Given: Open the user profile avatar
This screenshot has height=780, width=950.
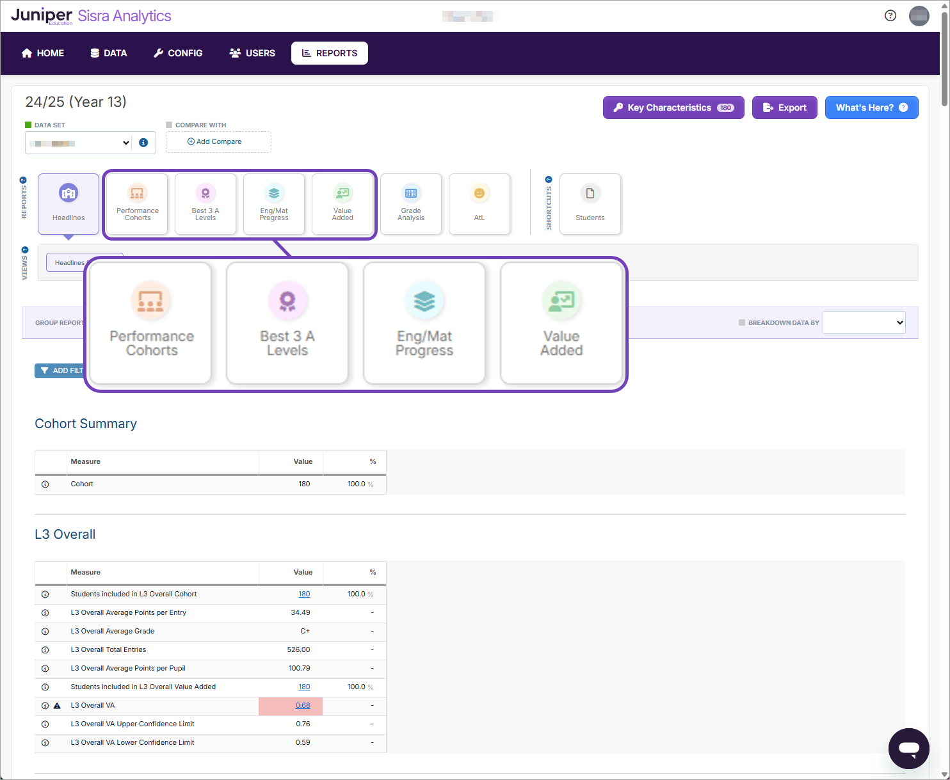Looking at the screenshot, I should pyautogui.click(x=919, y=16).
